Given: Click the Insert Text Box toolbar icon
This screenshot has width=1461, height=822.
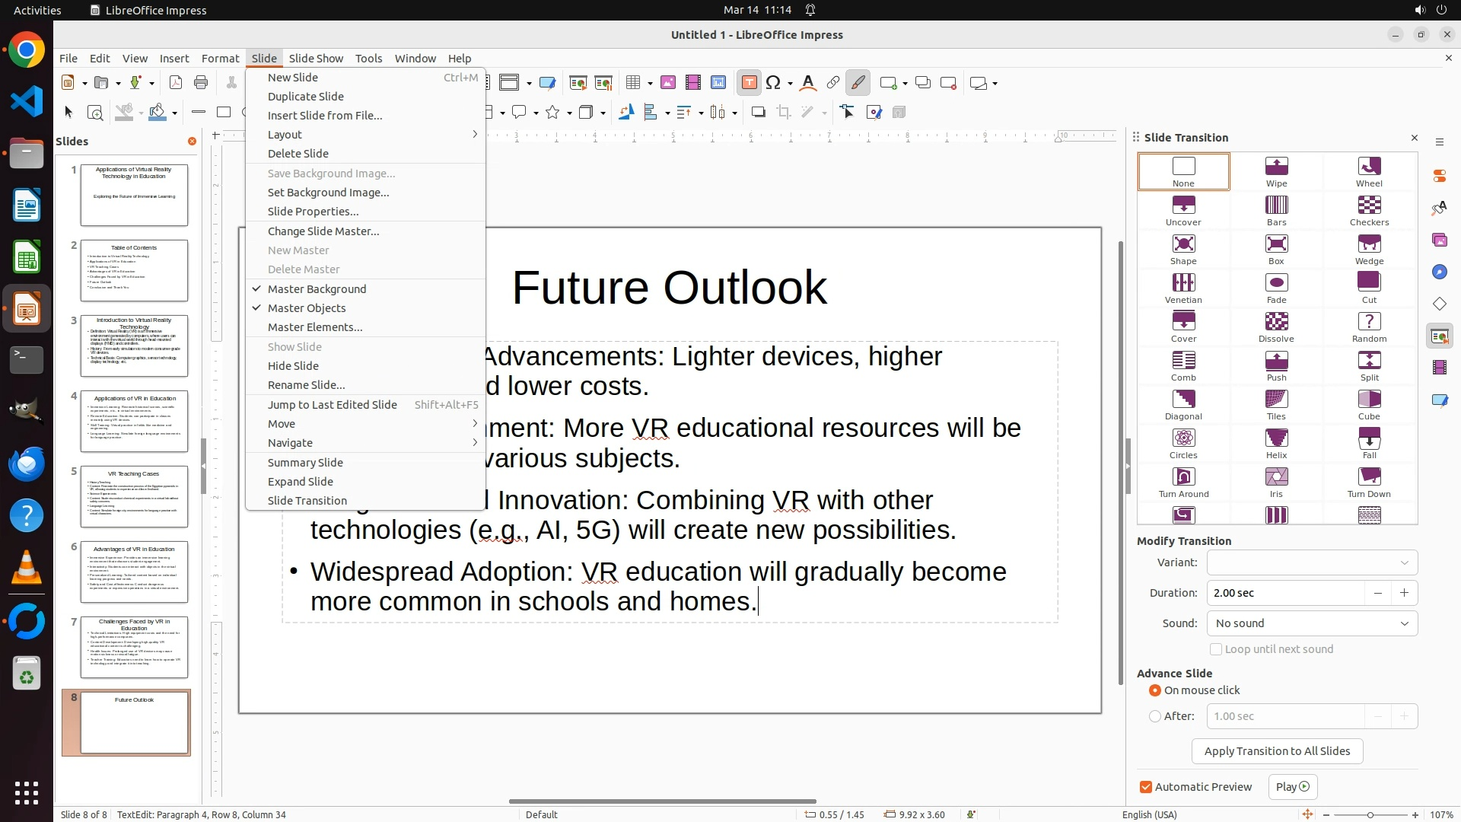Looking at the screenshot, I should 749,83.
